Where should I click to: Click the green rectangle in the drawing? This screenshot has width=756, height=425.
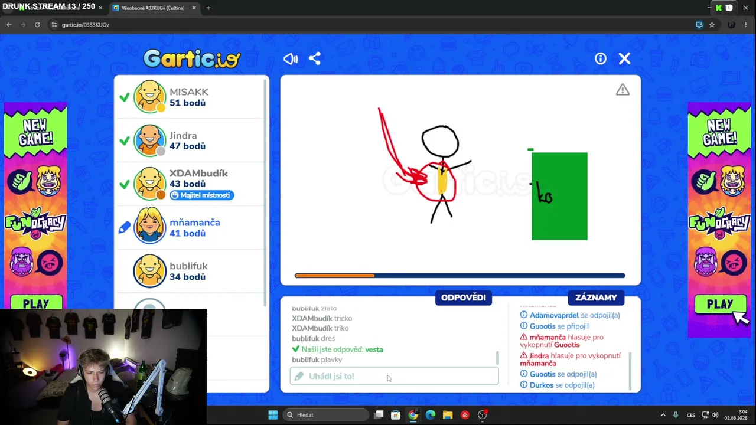559,196
